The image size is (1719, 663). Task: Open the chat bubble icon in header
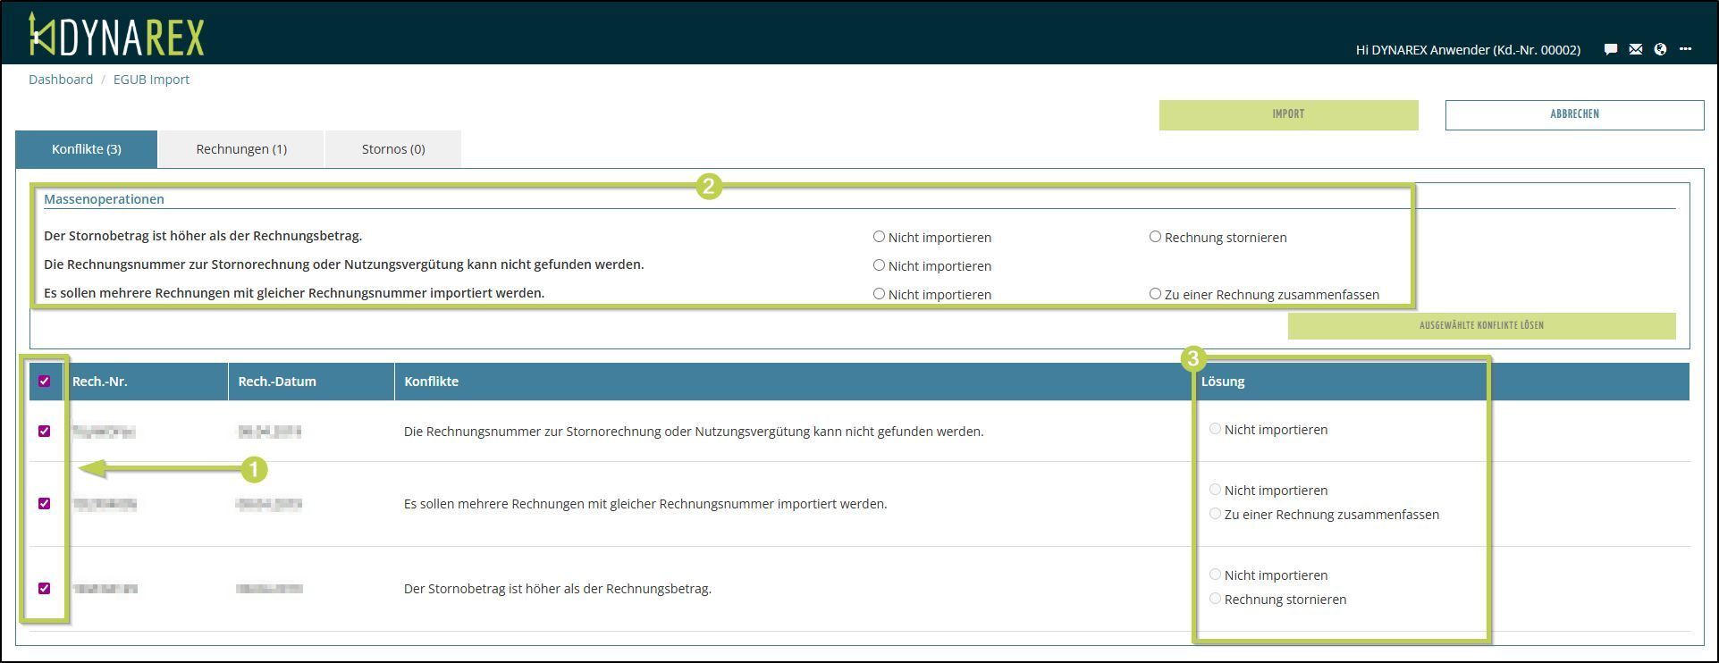(x=1610, y=49)
